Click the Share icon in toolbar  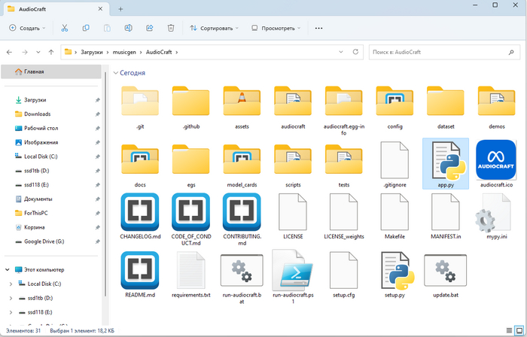click(x=150, y=28)
